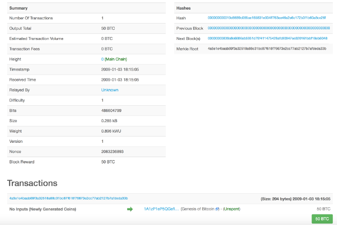
Task: Click the Transactions heading
Action: (x=32, y=183)
